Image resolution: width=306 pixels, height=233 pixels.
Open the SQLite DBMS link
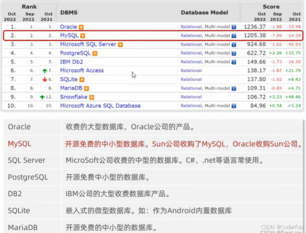[x=69, y=79]
